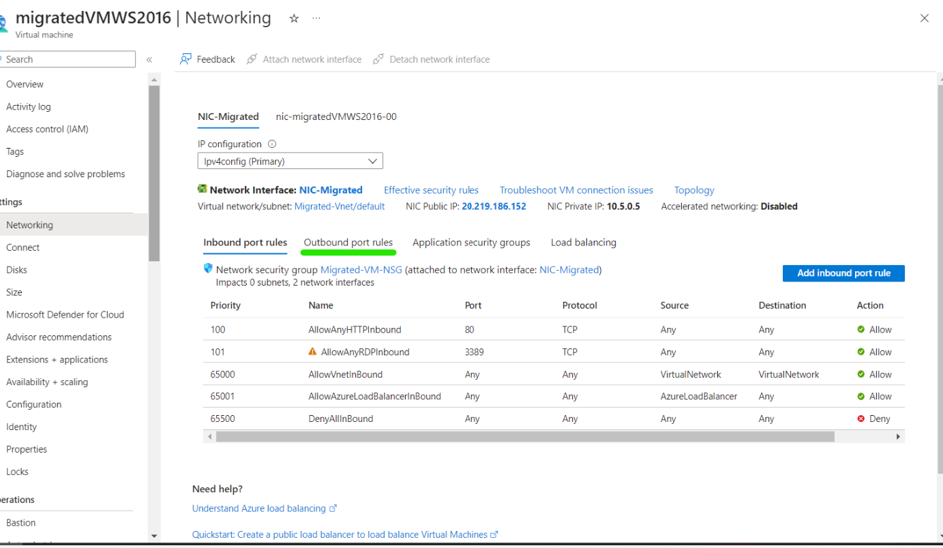
Task: Open Overview in the sidebar
Action: coord(25,85)
